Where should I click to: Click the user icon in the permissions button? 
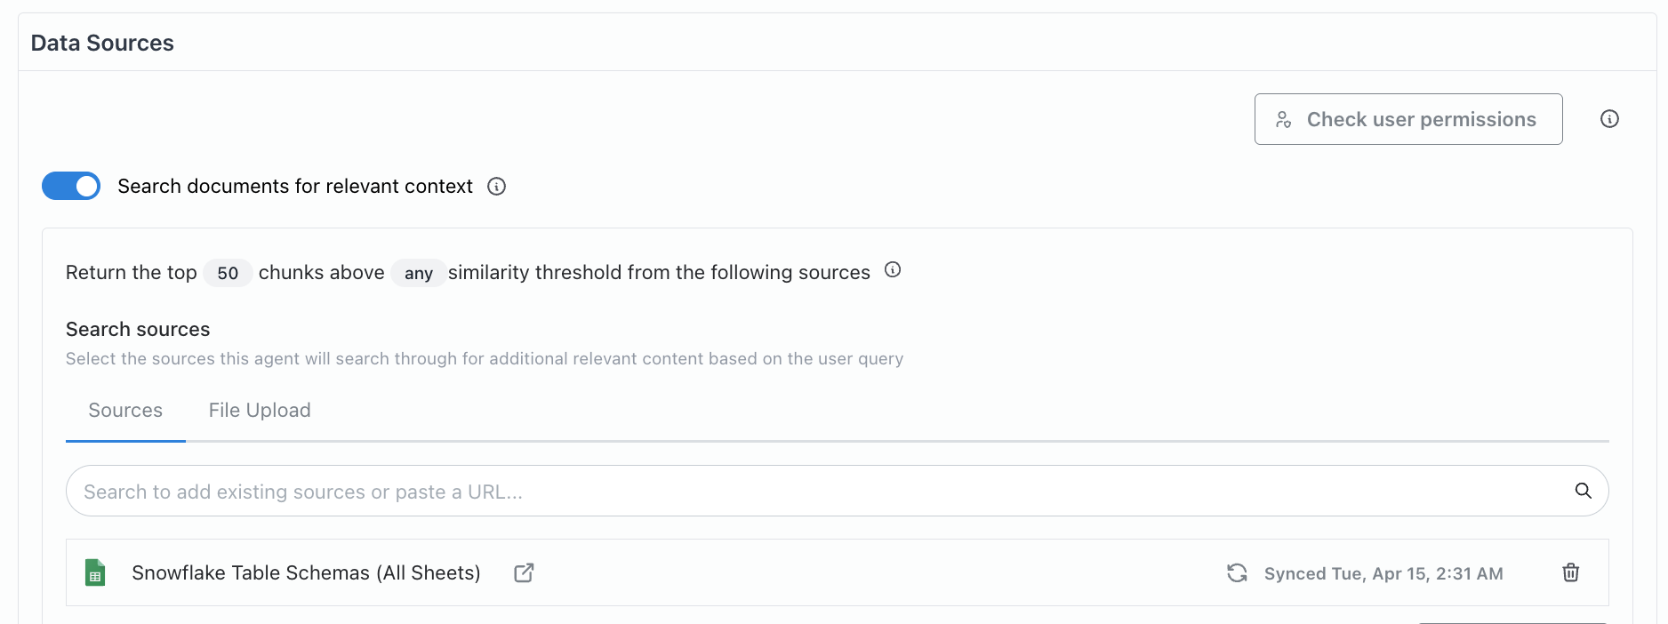(1283, 119)
